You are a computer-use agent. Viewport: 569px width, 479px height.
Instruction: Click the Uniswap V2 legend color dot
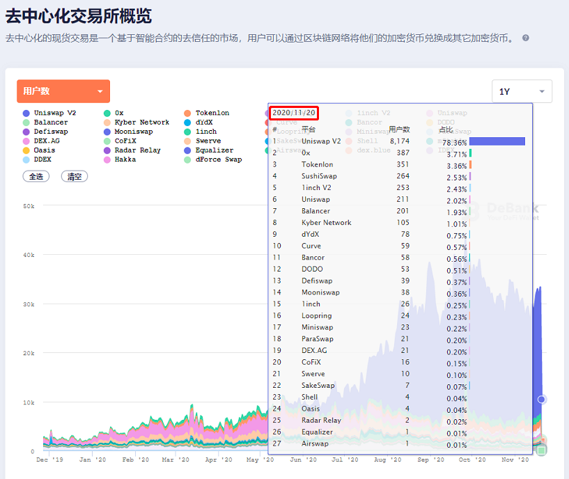tap(26, 113)
